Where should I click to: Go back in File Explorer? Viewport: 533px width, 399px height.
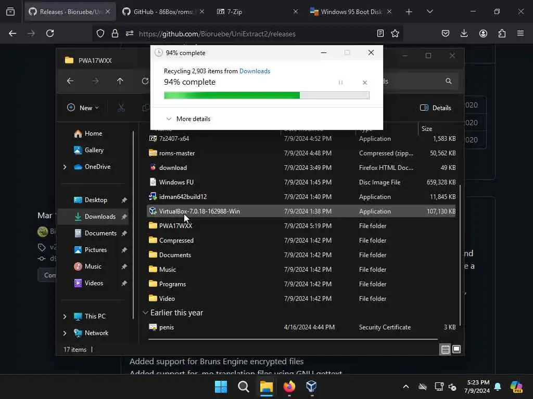pos(70,81)
